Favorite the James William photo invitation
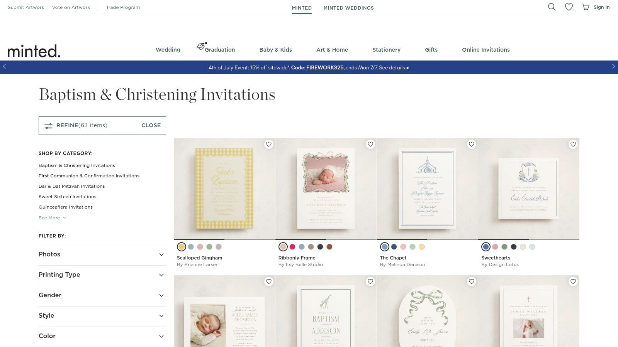This screenshot has width=618, height=347. pyautogui.click(x=573, y=281)
